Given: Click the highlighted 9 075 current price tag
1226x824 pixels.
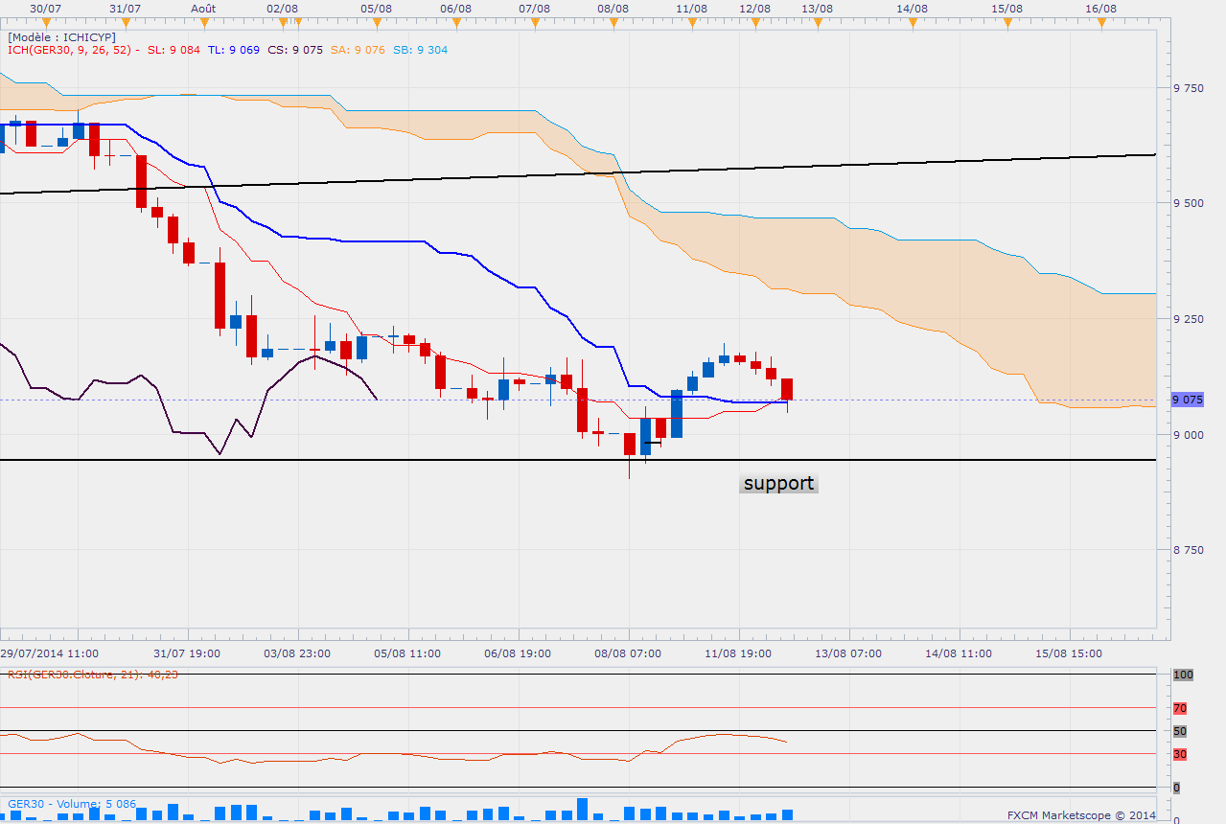Looking at the screenshot, I should [x=1191, y=400].
